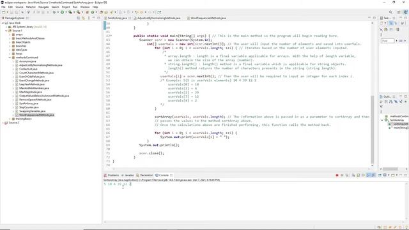Select StepCounter.java in Package Explorer
409x230 pixels.
pyautogui.click(x=29, y=107)
